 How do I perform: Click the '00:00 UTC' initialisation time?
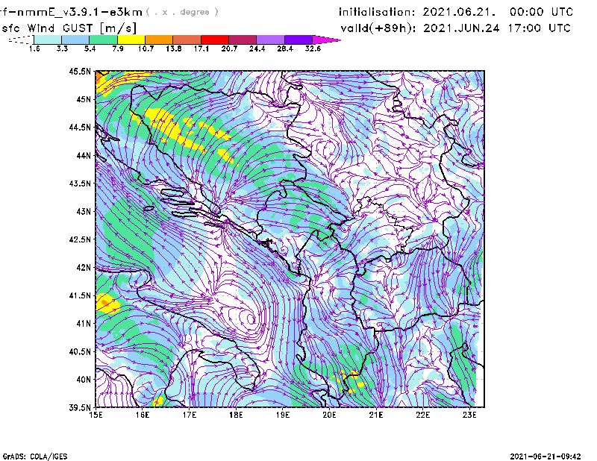541,12
